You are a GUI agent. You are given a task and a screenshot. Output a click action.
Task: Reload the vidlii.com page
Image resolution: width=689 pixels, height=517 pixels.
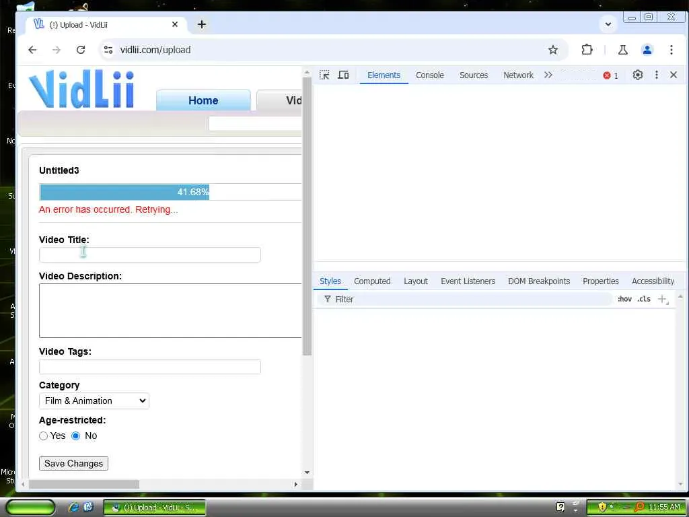81,50
